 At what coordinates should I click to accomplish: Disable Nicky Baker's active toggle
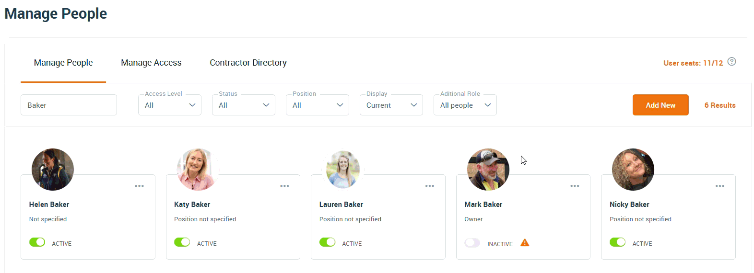point(618,242)
